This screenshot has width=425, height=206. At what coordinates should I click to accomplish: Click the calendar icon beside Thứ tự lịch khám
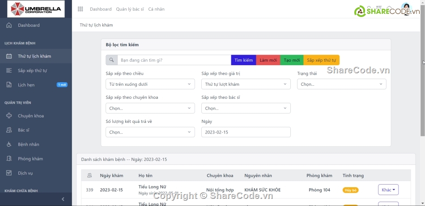coord(9,56)
